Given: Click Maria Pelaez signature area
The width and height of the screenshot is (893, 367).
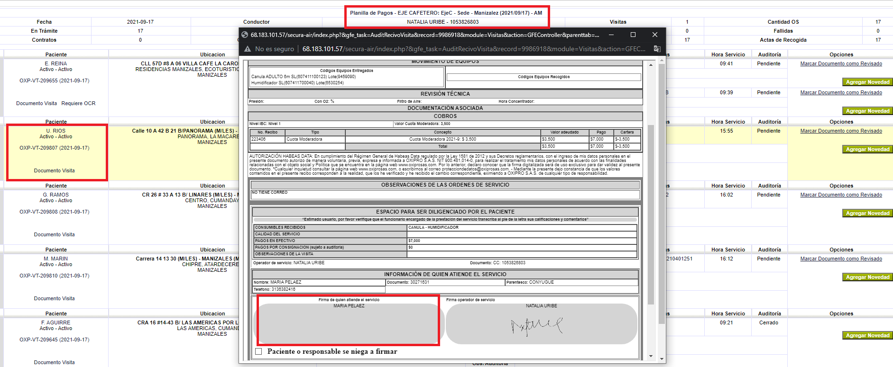Looking at the screenshot, I should [x=348, y=323].
